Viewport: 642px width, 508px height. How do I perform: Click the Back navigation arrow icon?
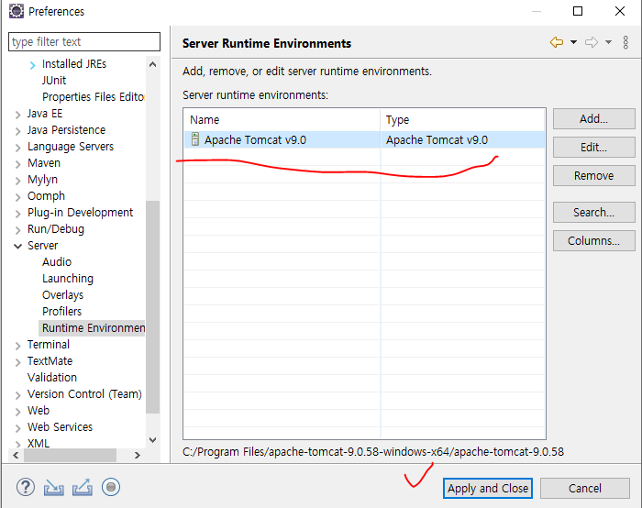point(557,42)
